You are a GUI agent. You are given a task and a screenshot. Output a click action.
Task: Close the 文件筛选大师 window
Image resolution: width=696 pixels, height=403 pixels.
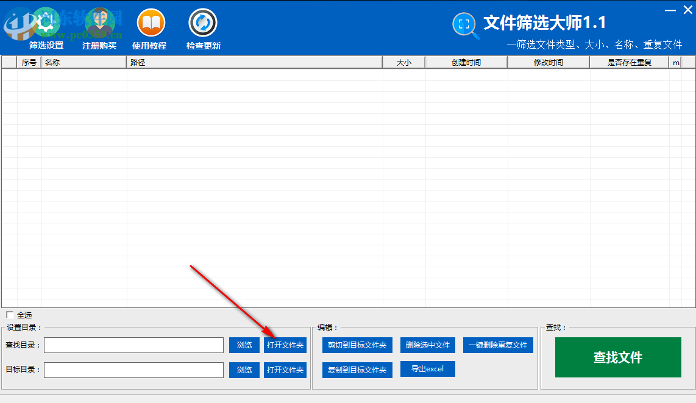tap(688, 10)
